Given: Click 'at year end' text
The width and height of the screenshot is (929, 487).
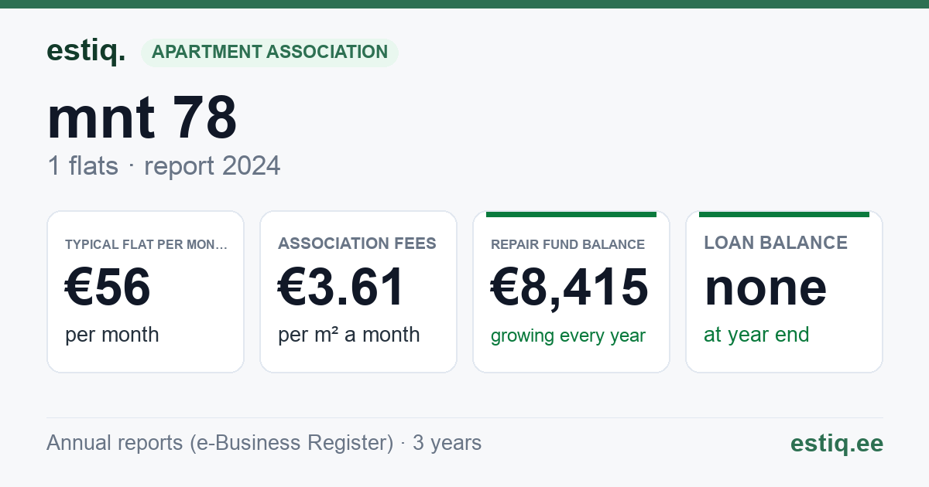Looking at the screenshot, I should click(756, 335).
